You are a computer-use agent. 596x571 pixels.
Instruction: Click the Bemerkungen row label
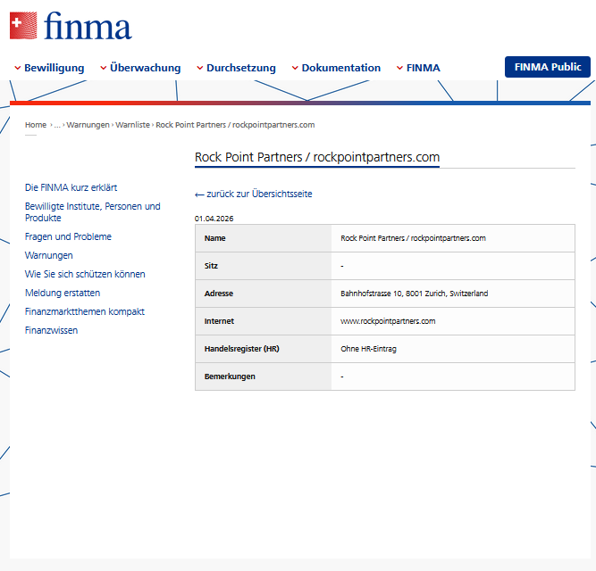[230, 377]
